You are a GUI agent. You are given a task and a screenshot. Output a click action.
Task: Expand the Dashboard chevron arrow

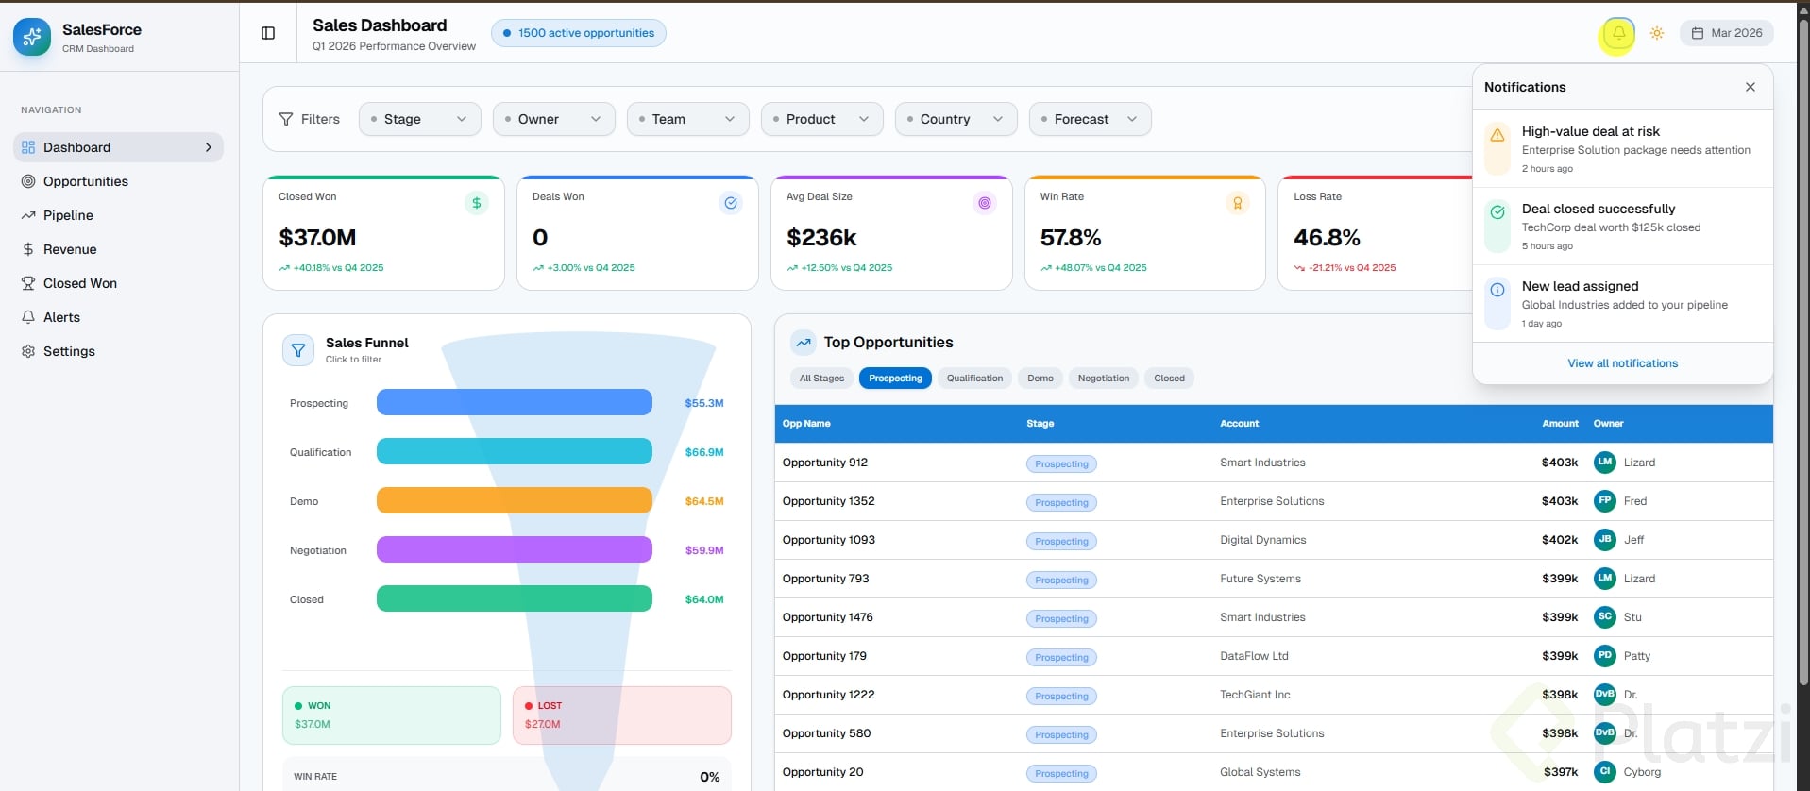pyautogui.click(x=209, y=147)
